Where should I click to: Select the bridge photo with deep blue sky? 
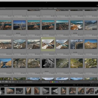[19, 25]
